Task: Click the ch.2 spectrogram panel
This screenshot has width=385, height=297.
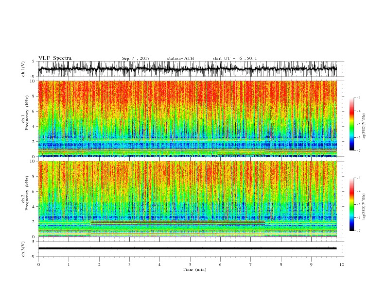Action: pos(187,199)
